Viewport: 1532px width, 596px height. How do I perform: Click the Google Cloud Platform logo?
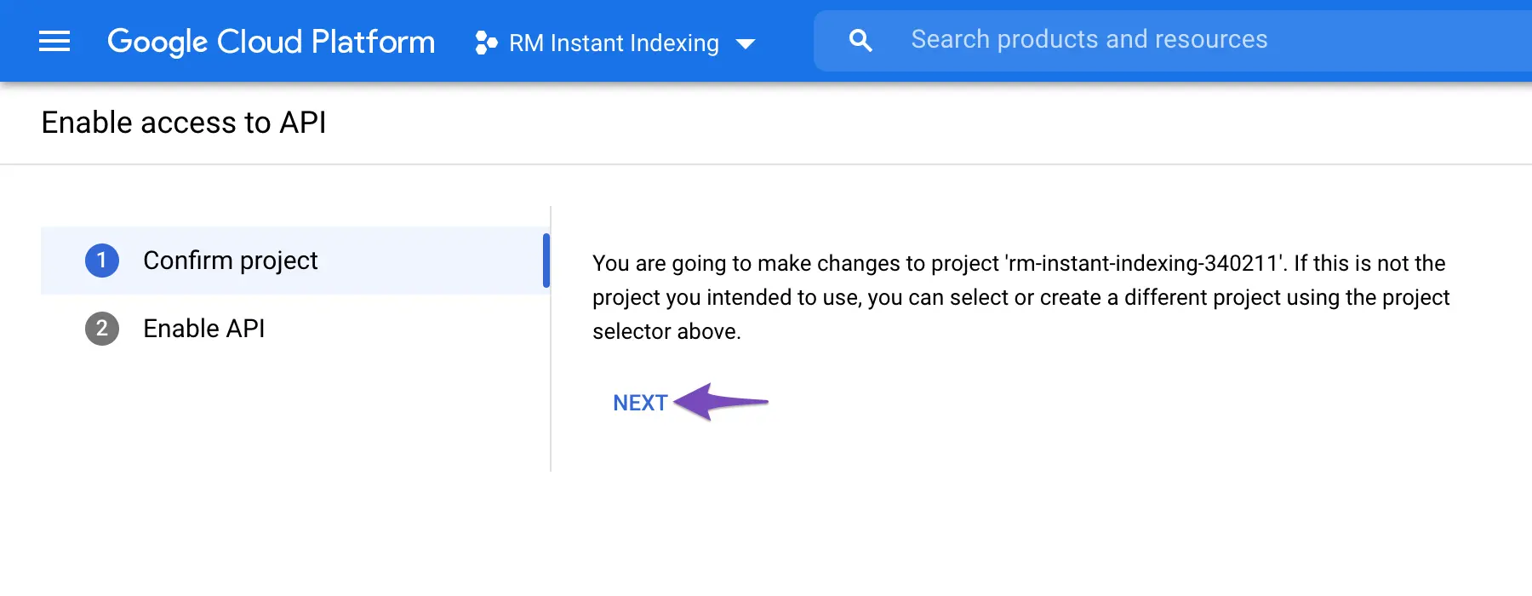coord(271,42)
